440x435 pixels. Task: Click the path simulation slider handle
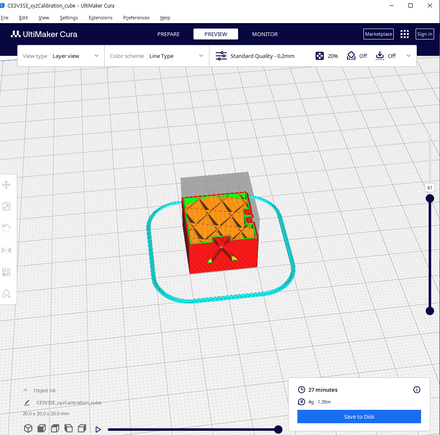[x=278, y=430]
